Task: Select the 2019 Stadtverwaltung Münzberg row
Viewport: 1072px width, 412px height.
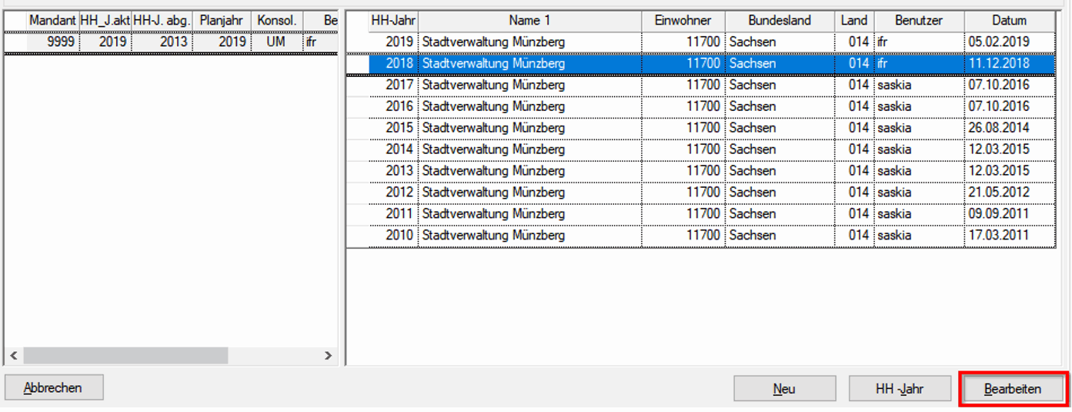Action: (529, 42)
